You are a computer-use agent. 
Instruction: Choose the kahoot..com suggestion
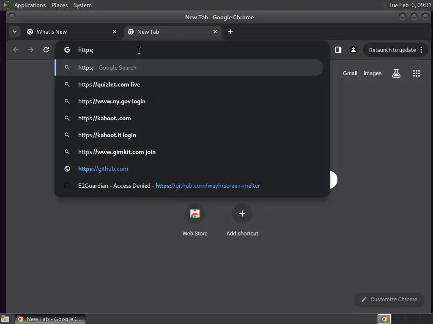(x=189, y=118)
